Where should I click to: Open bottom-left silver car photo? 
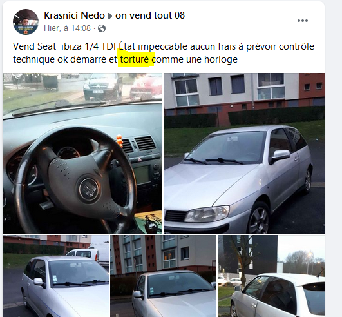click(56, 276)
